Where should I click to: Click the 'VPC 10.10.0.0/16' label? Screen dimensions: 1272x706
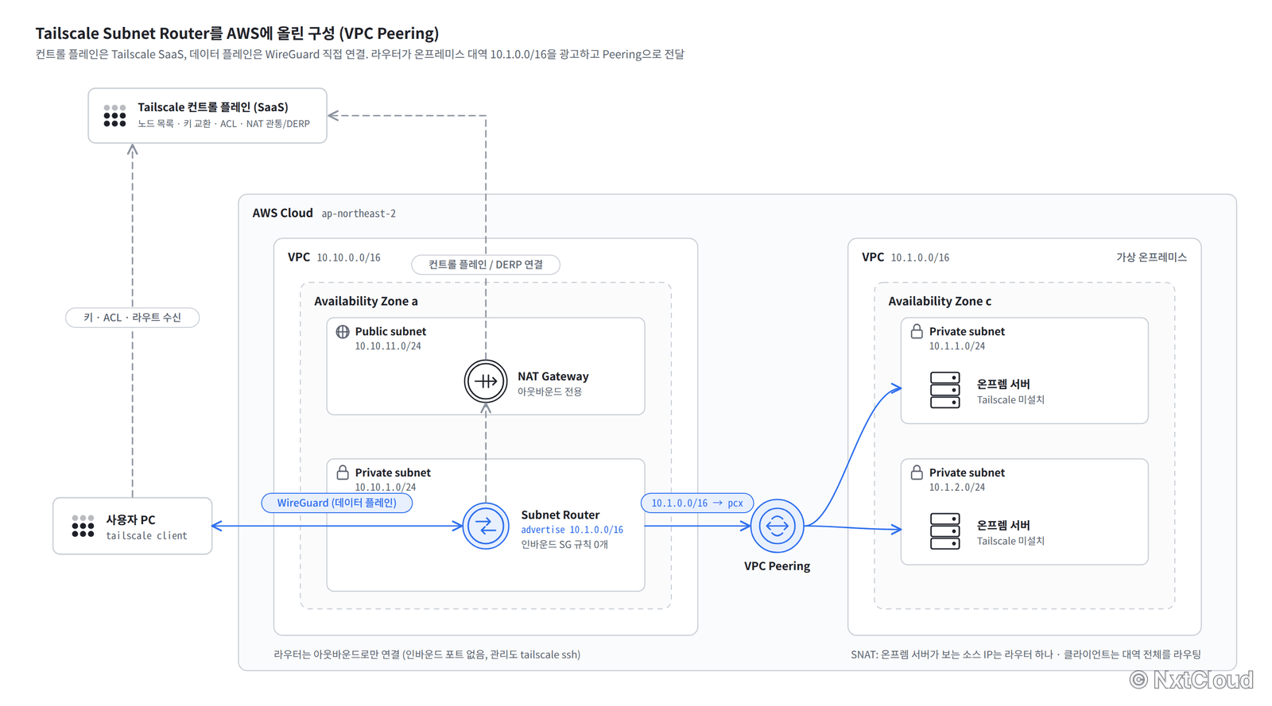334,257
